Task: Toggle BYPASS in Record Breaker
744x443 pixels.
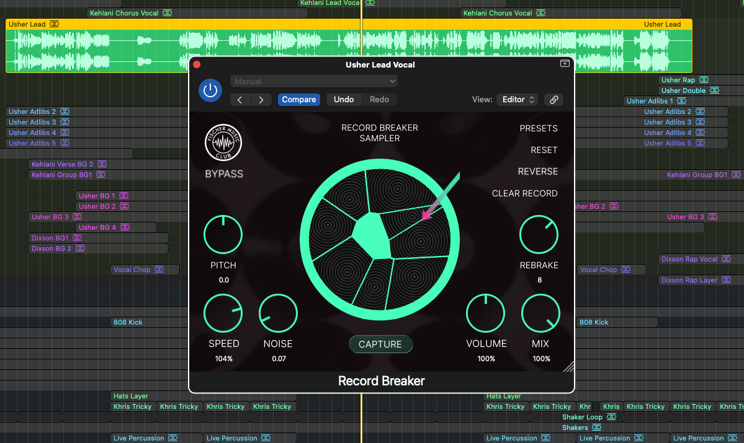Action: click(224, 174)
